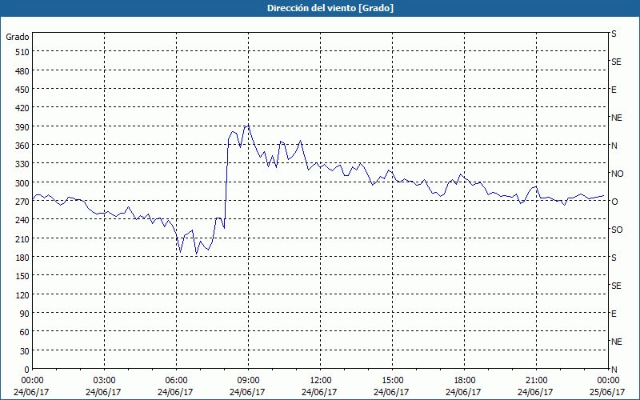Select the 120 tick label
Screen dimensions: 640x400
pyautogui.click(x=23, y=294)
